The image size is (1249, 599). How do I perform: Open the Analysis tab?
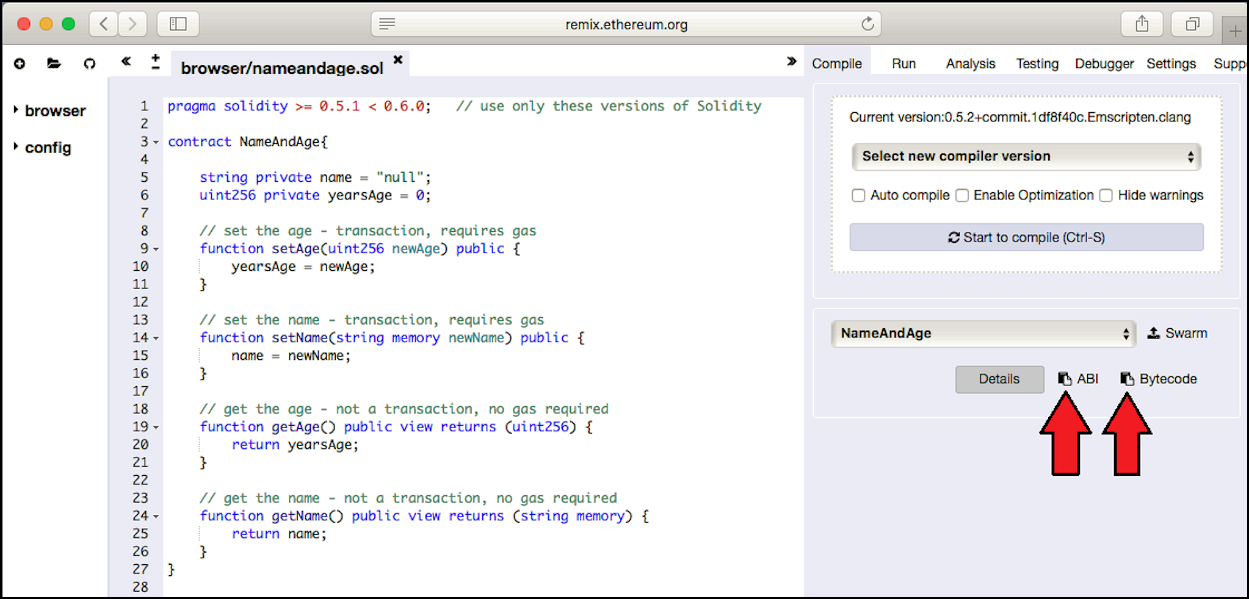point(971,63)
